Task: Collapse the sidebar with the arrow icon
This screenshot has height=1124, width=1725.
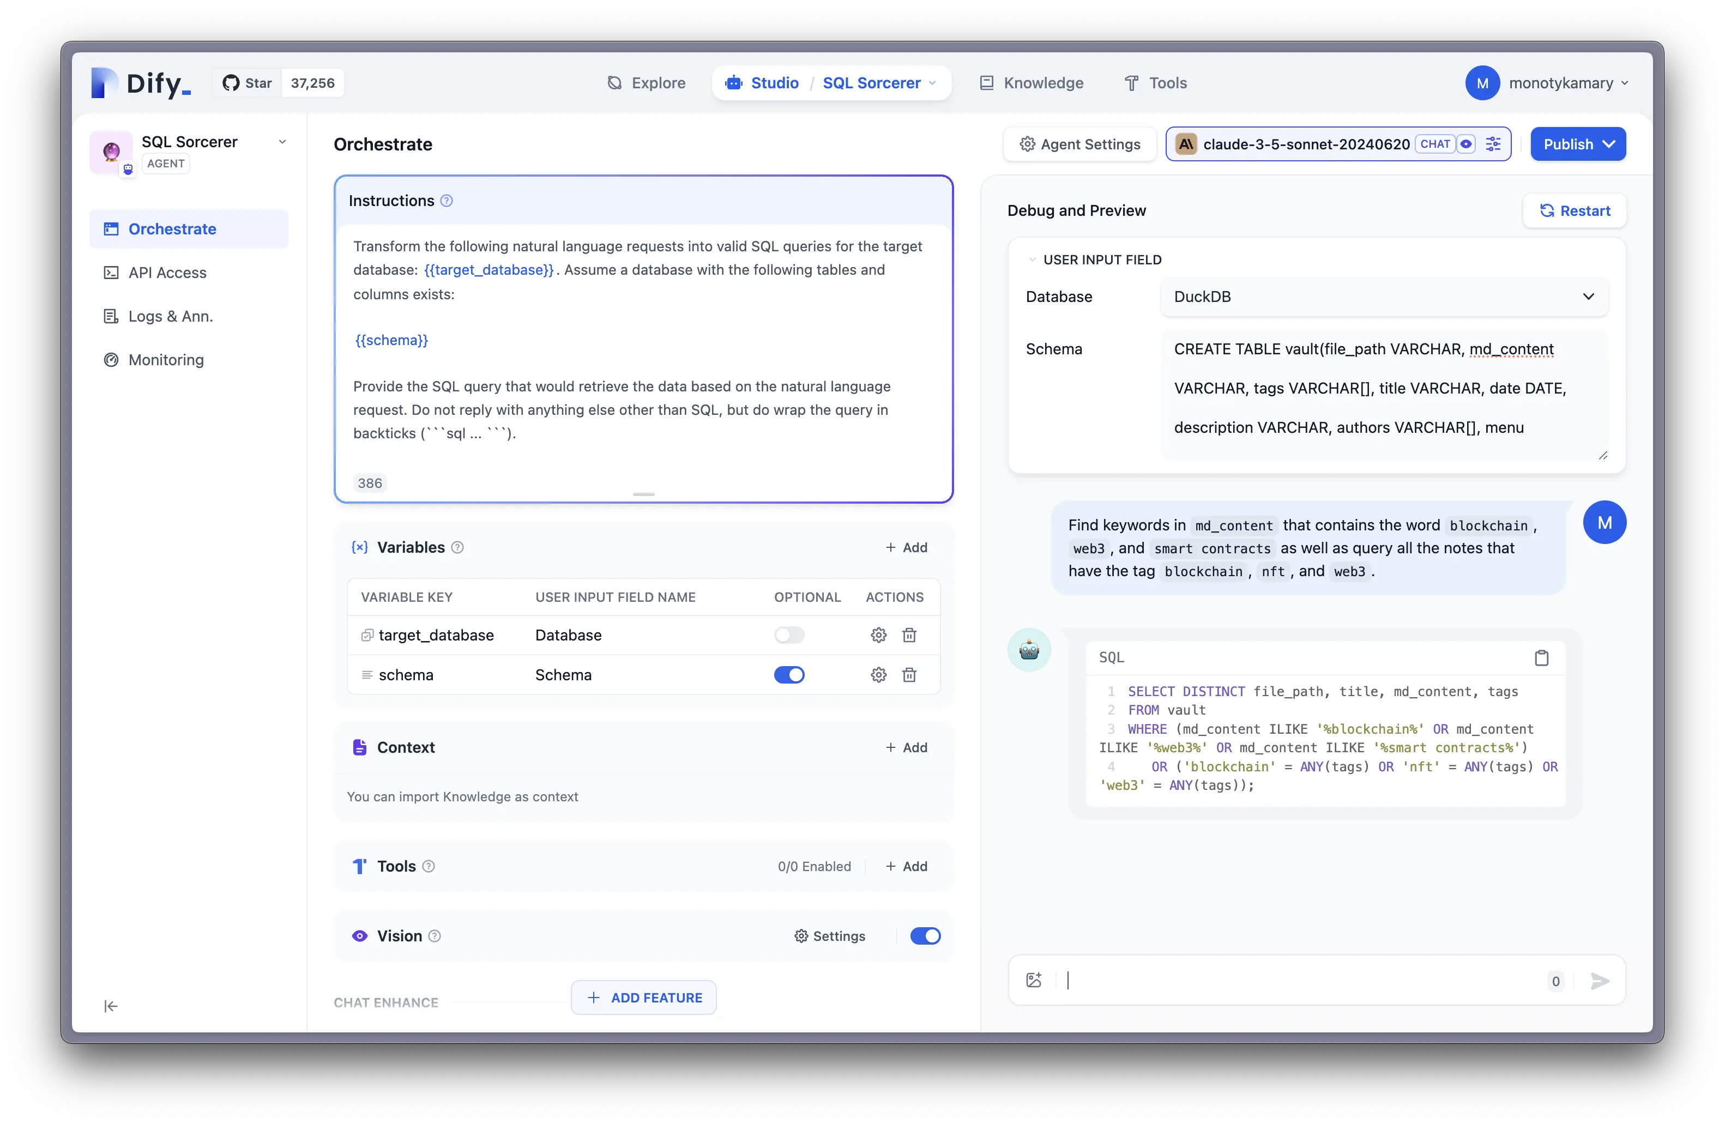Action: point(111,1006)
